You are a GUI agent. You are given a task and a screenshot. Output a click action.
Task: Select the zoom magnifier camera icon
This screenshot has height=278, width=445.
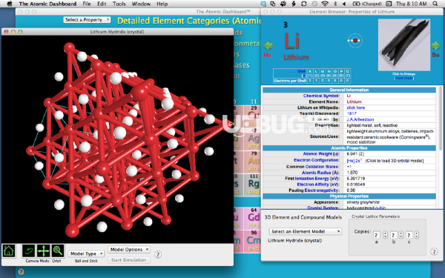(58, 251)
